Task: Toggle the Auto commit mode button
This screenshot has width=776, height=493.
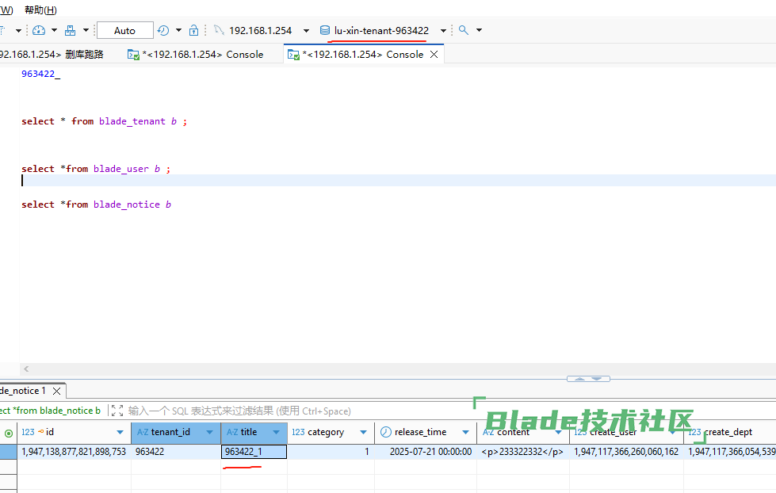Action: pyautogui.click(x=124, y=30)
